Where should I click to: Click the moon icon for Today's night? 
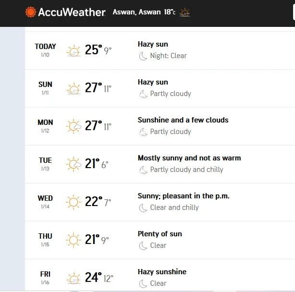coord(143,56)
